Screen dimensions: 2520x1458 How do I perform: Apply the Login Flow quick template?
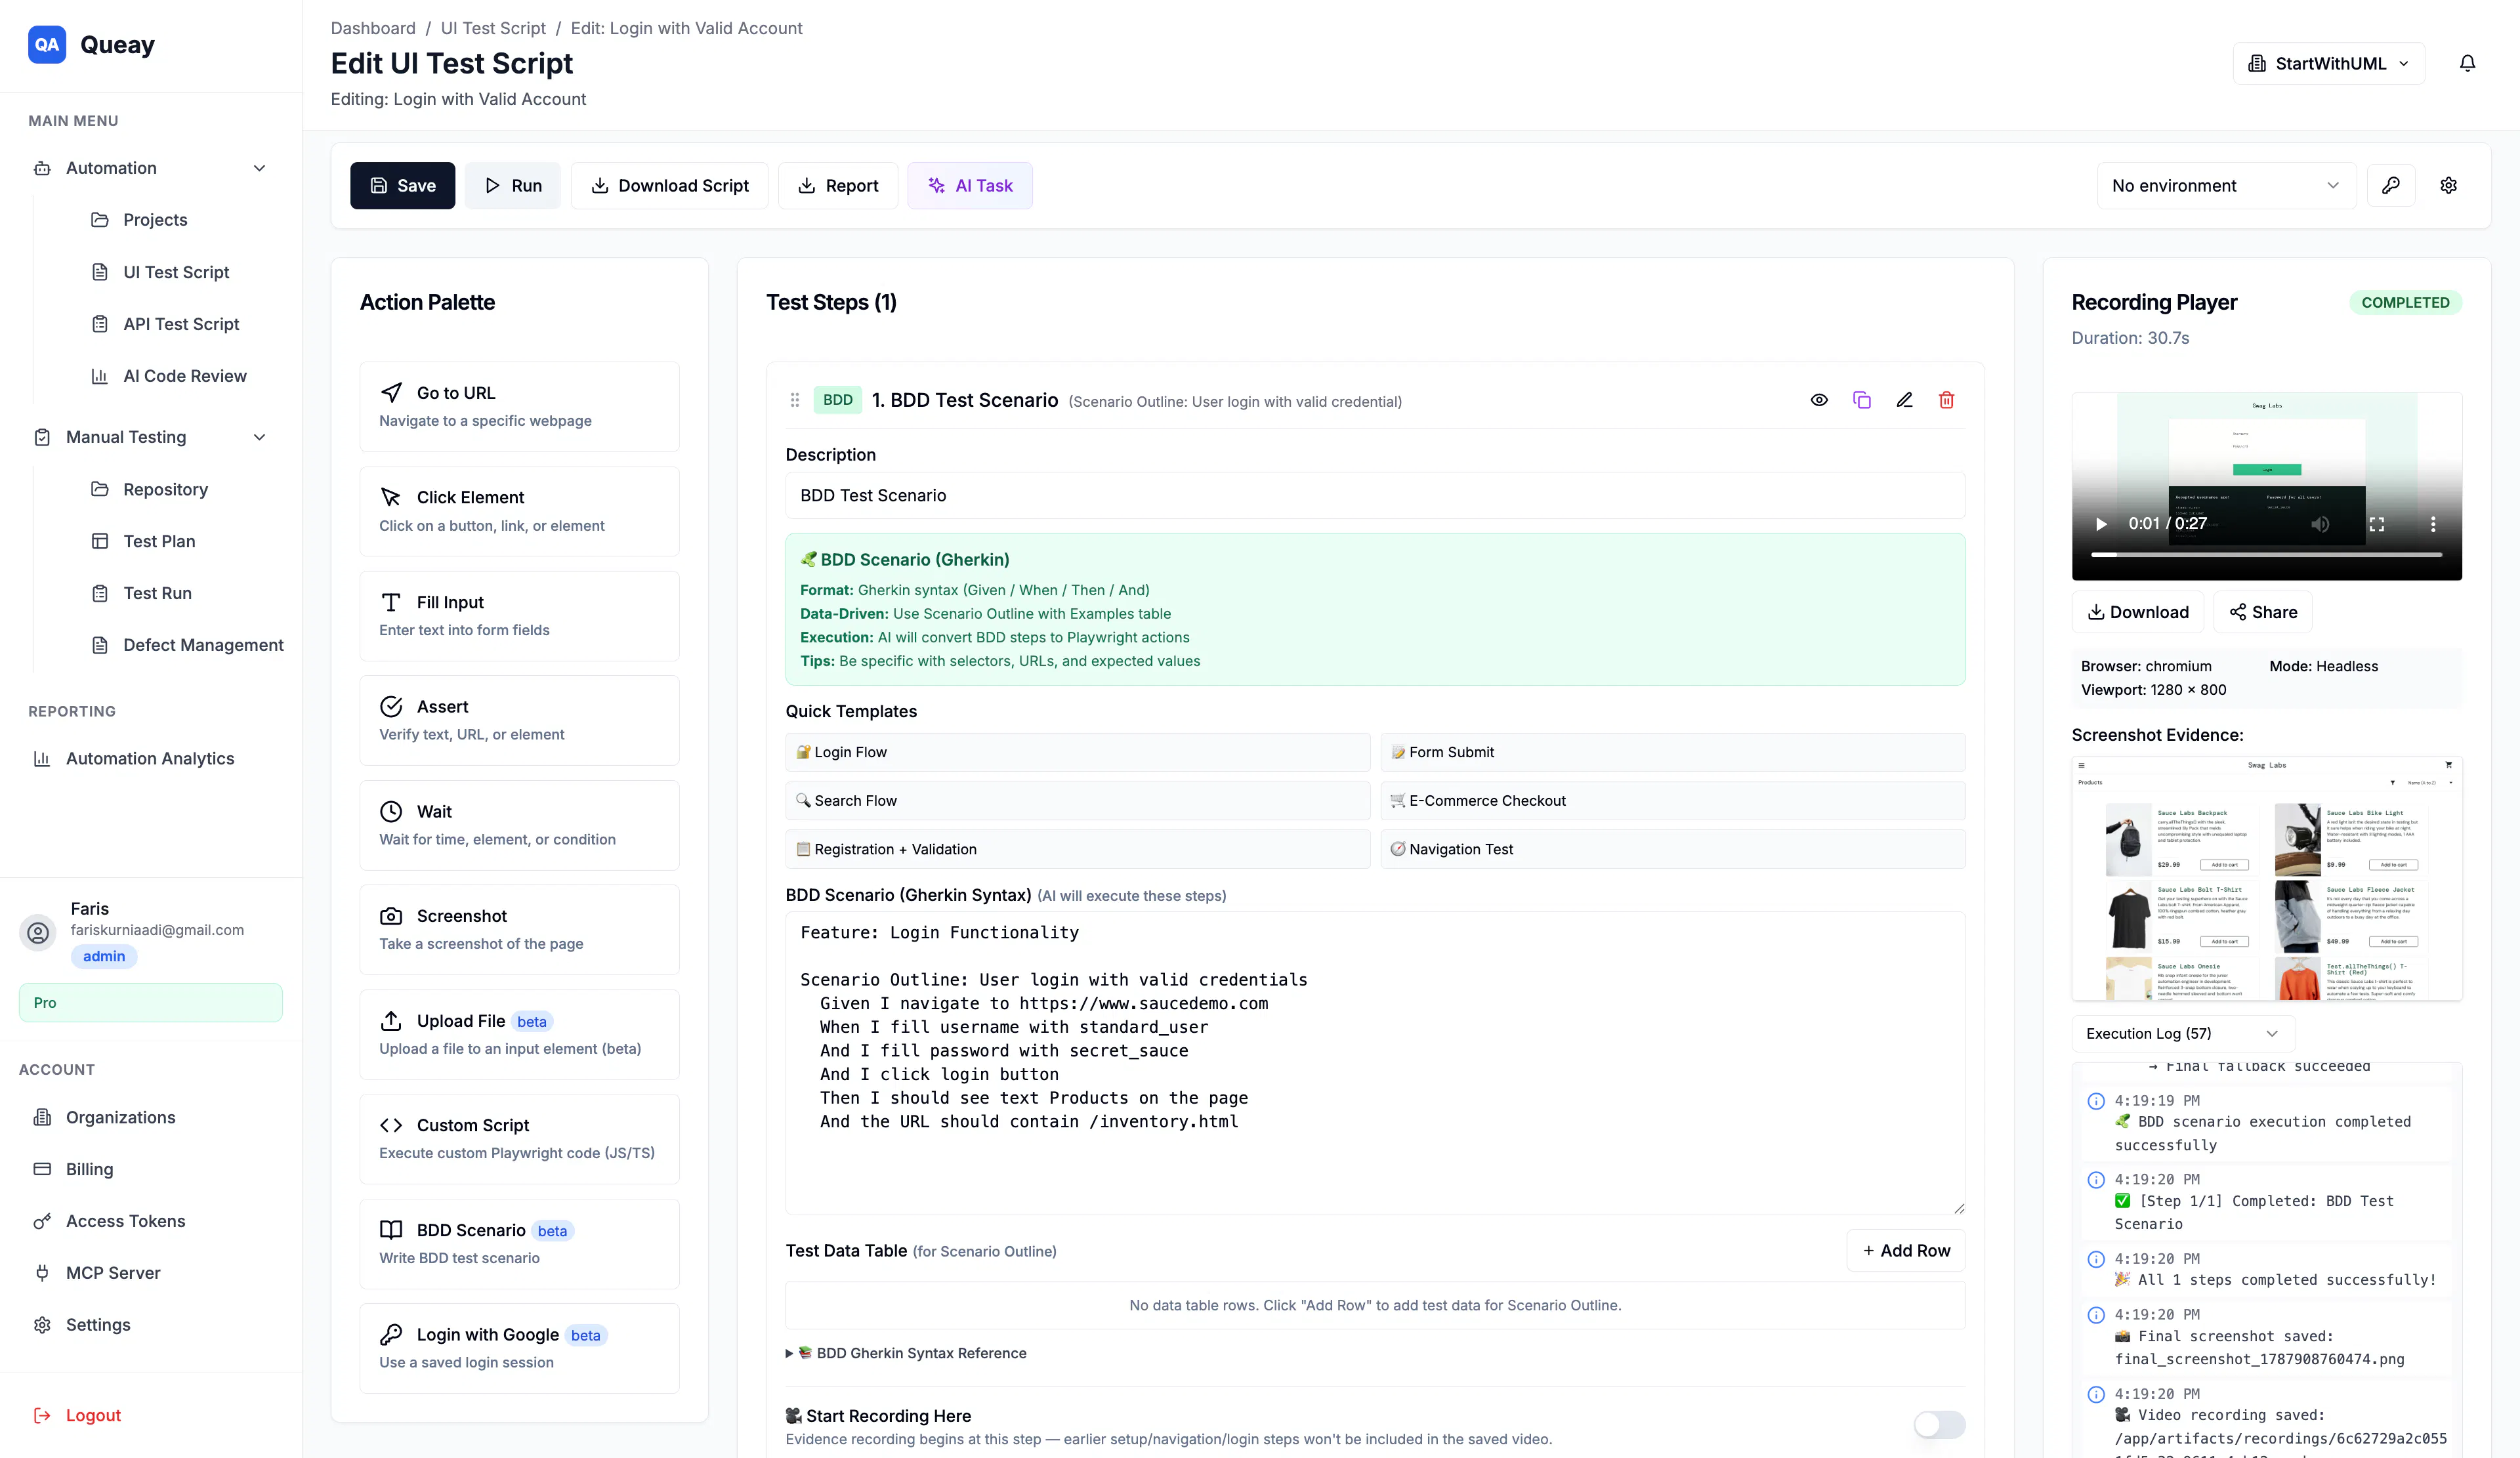pyautogui.click(x=1077, y=752)
